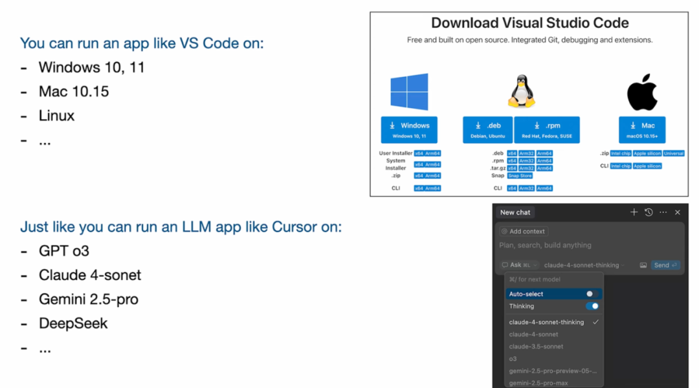Close the chat panel with X icon
Image resolution: width=699 pixels, height=388 pixels.
coord(678,213)
